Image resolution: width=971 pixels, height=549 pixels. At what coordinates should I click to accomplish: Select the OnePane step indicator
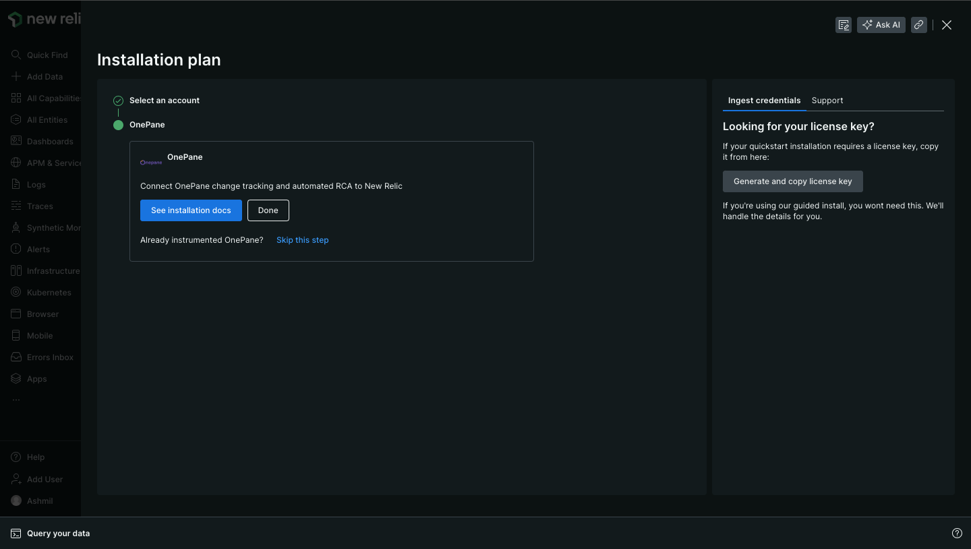(118, 125)
